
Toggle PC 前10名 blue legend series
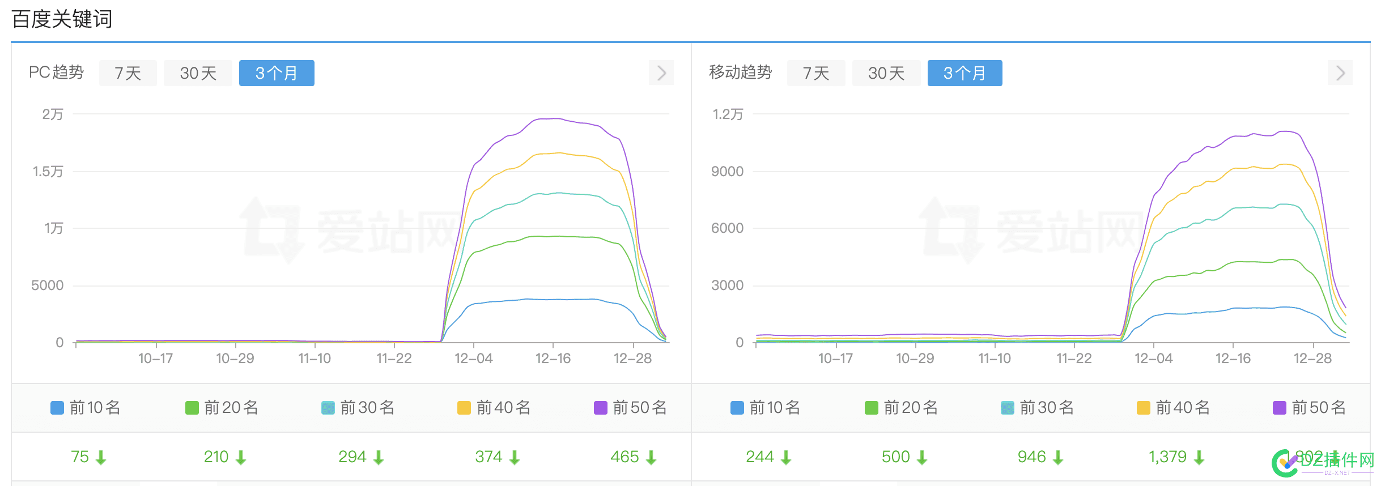pyautogui.click(x=86, y=408)
